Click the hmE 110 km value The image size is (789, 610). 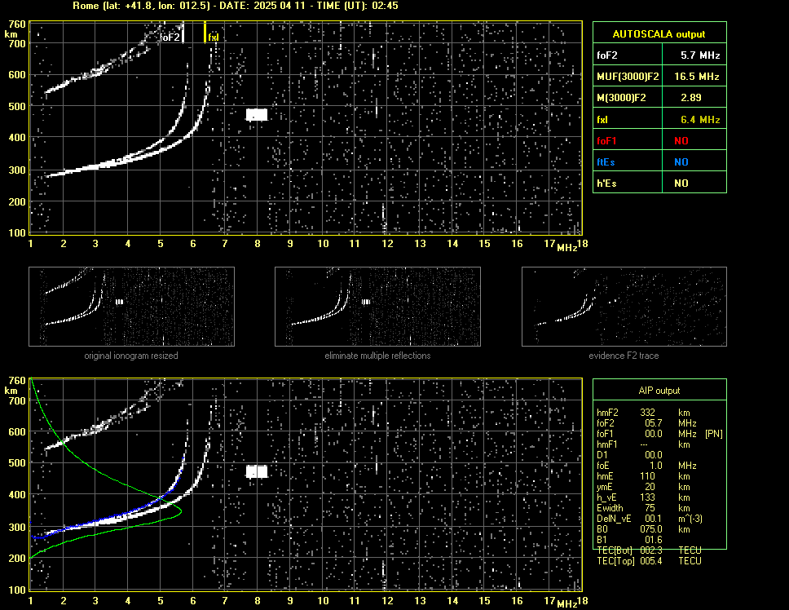[x=648, y=476]
